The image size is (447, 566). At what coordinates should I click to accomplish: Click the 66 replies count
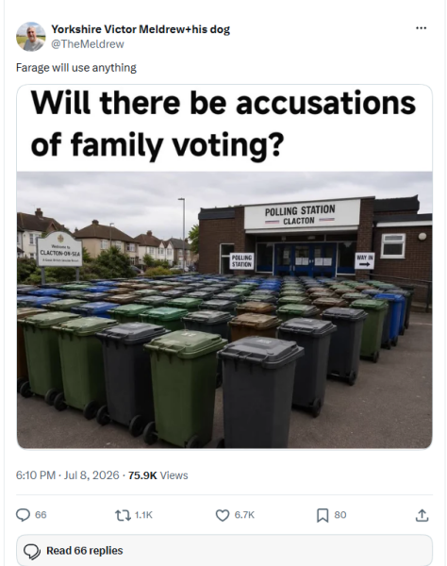point(41,515)
